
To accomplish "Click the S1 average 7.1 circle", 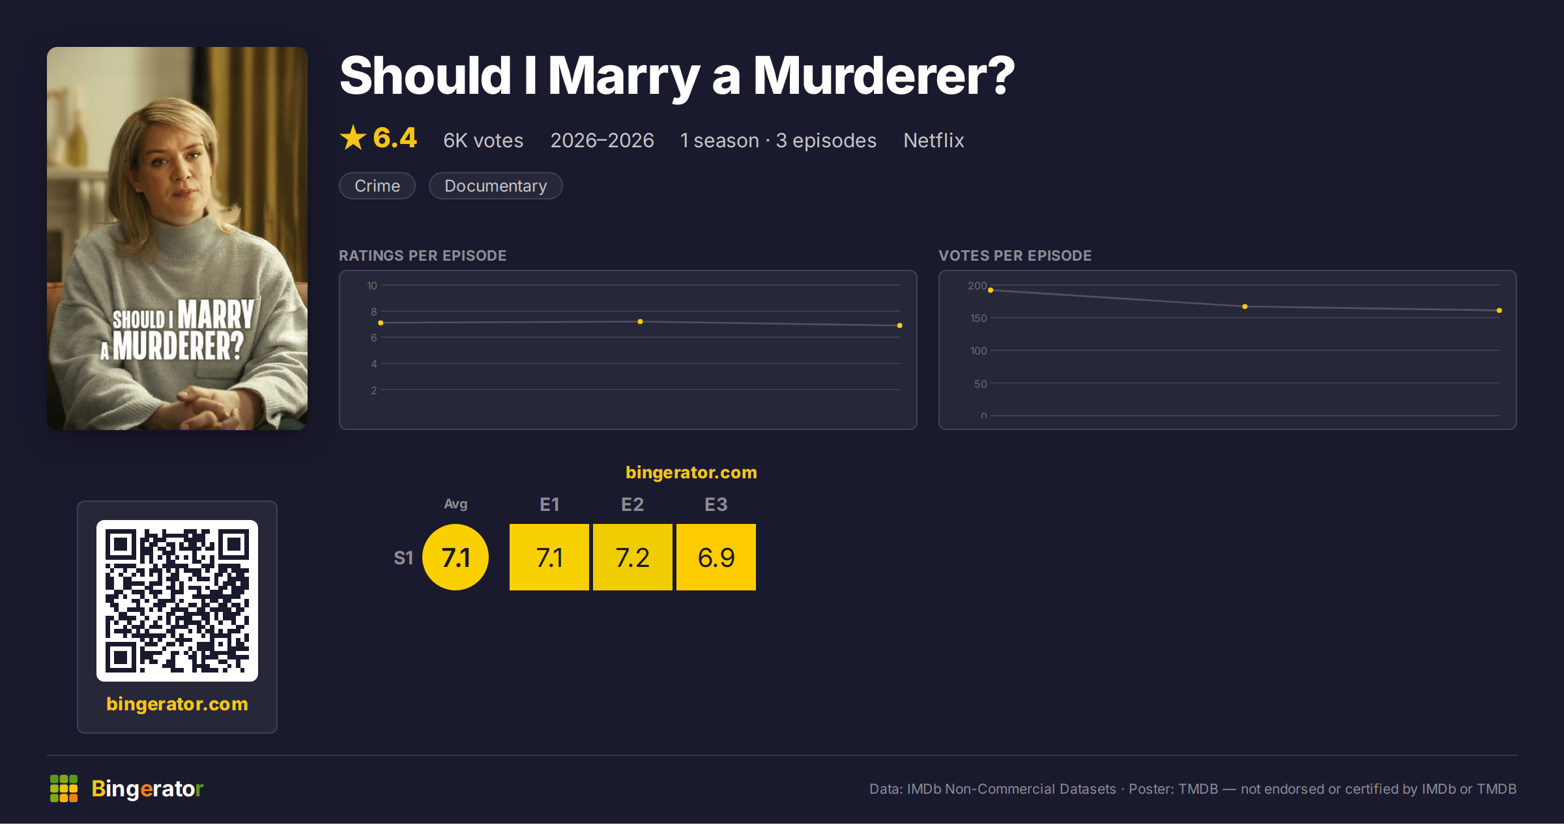I will pyautogui.click(x=456, y=557).
